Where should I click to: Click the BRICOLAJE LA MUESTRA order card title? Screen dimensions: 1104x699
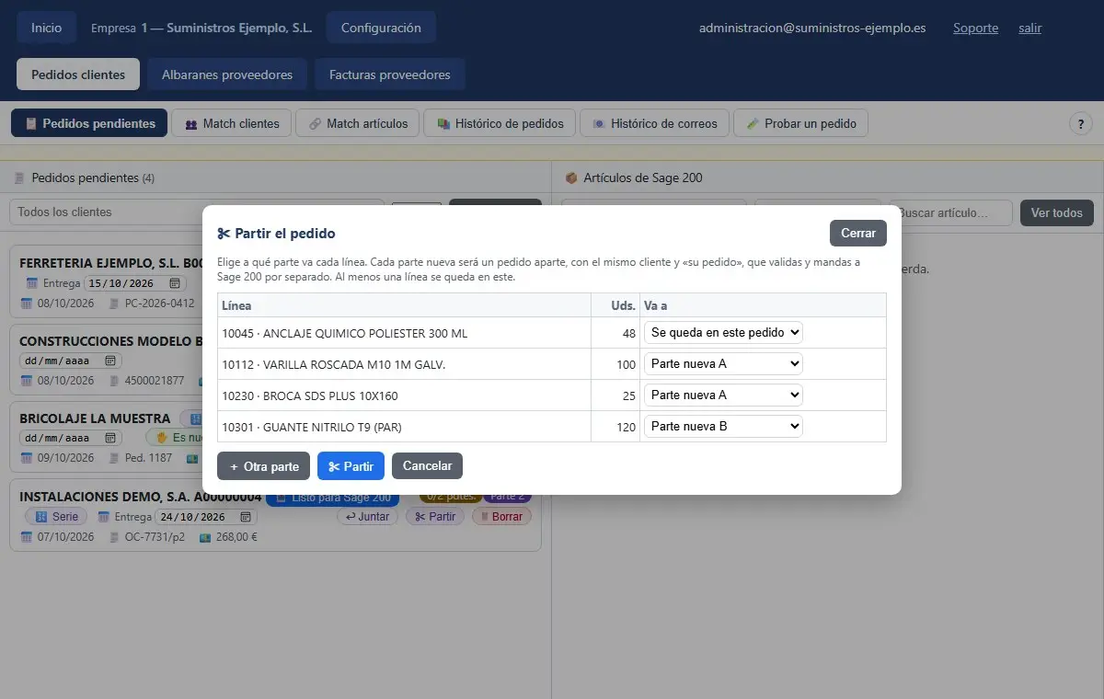point(95,418)
